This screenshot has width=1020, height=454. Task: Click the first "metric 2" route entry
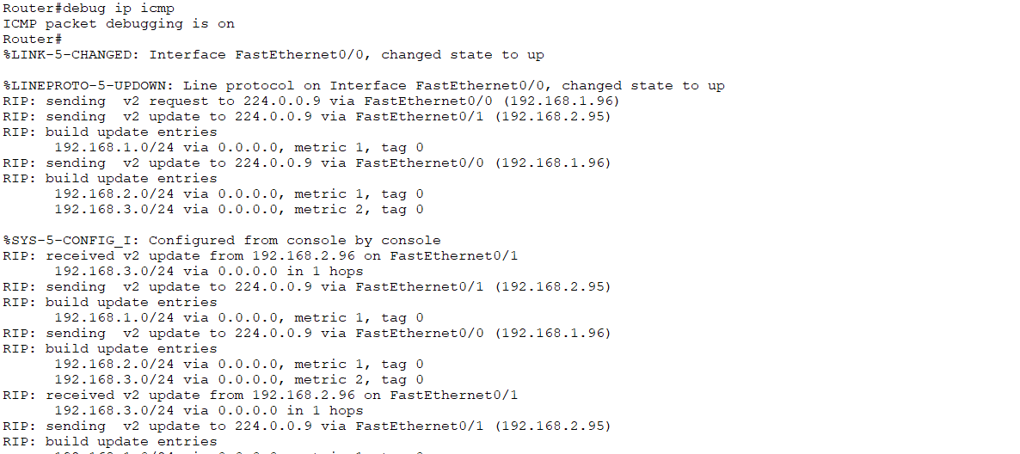(329, 210)
